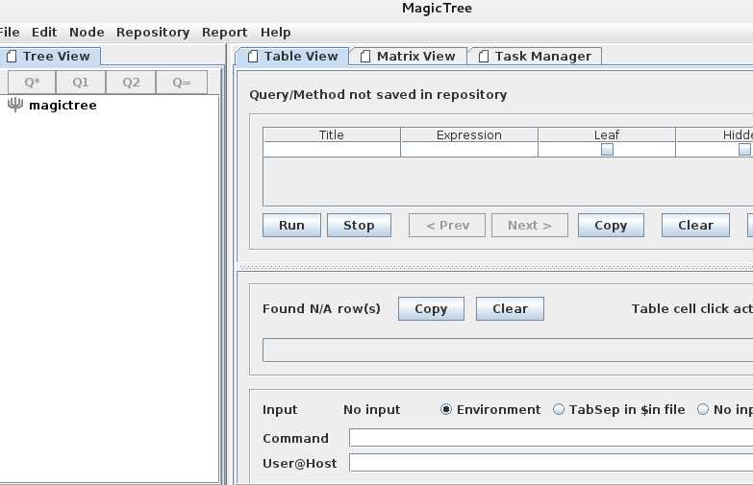Click the Q= query button
The image size is (753, 485).
coord(182,83)
